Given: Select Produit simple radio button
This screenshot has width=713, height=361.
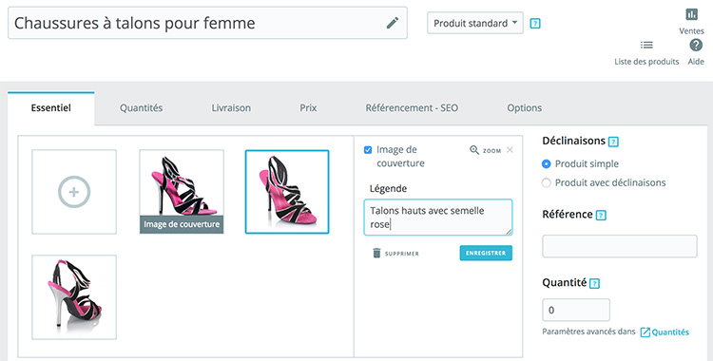Looking at the screenshot, I should pyautogui.click(x=546, y=163).
